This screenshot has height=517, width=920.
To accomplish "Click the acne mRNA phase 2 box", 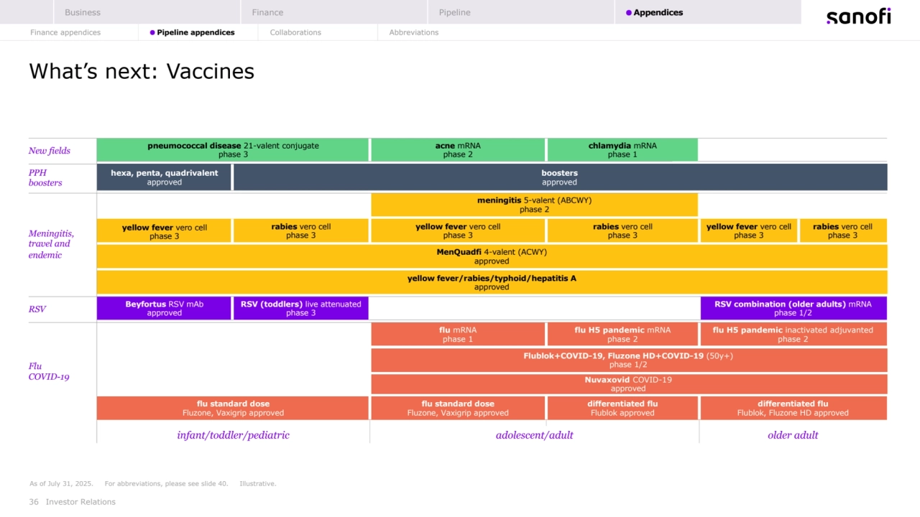I will (458, 150).
